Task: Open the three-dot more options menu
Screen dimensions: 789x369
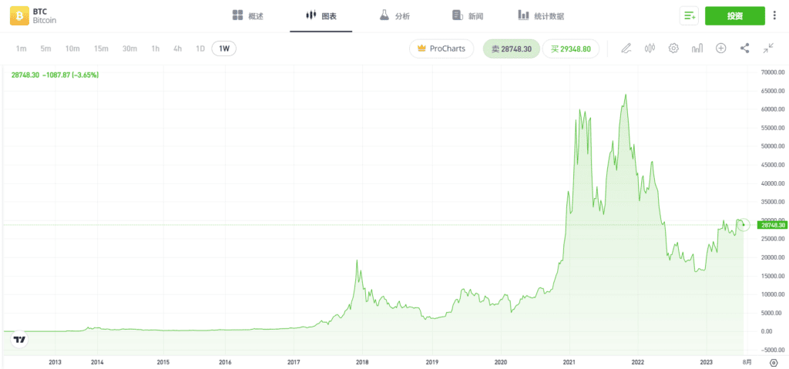Action: (x=775, y=16)
